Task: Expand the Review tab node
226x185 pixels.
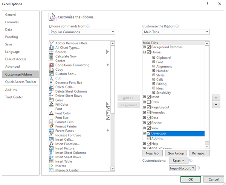Action: coord(144,123)
